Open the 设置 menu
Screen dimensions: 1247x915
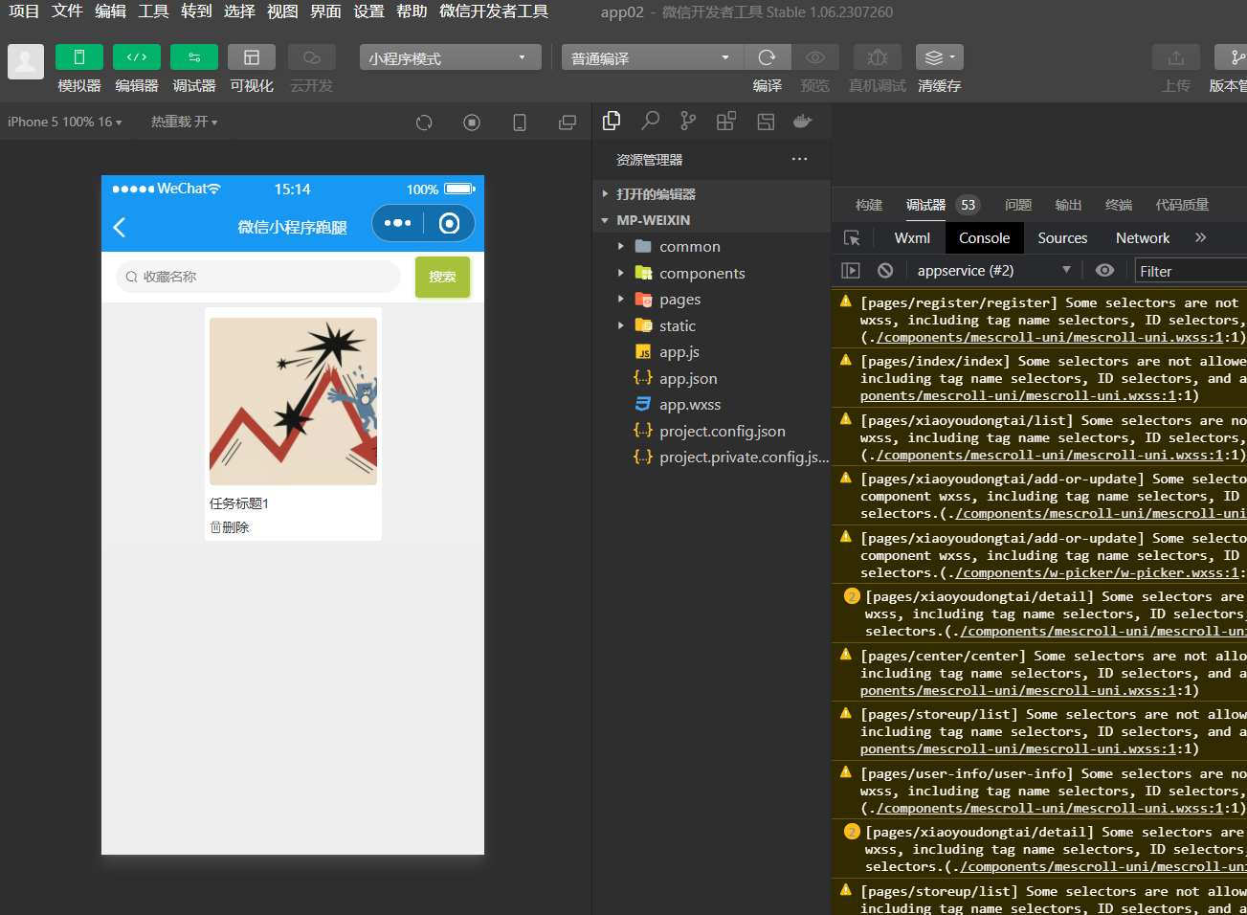tap(368, 11)
